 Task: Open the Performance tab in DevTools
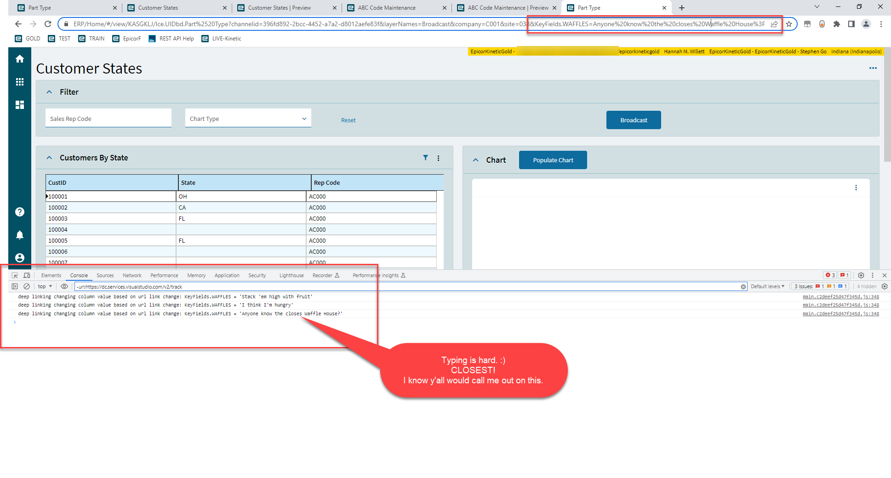164,275
